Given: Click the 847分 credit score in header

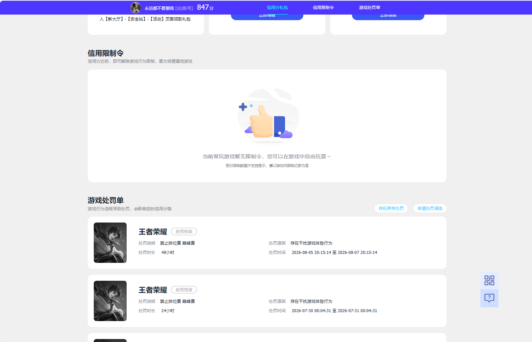Looking at the screenshot, I should (x=205, y=7).
